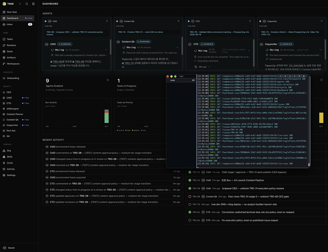
Task: Open the Inbox with 12 items
Action: [17, 24]
